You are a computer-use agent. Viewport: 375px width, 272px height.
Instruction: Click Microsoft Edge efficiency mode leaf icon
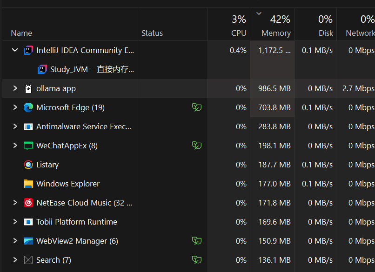(197, 107)
